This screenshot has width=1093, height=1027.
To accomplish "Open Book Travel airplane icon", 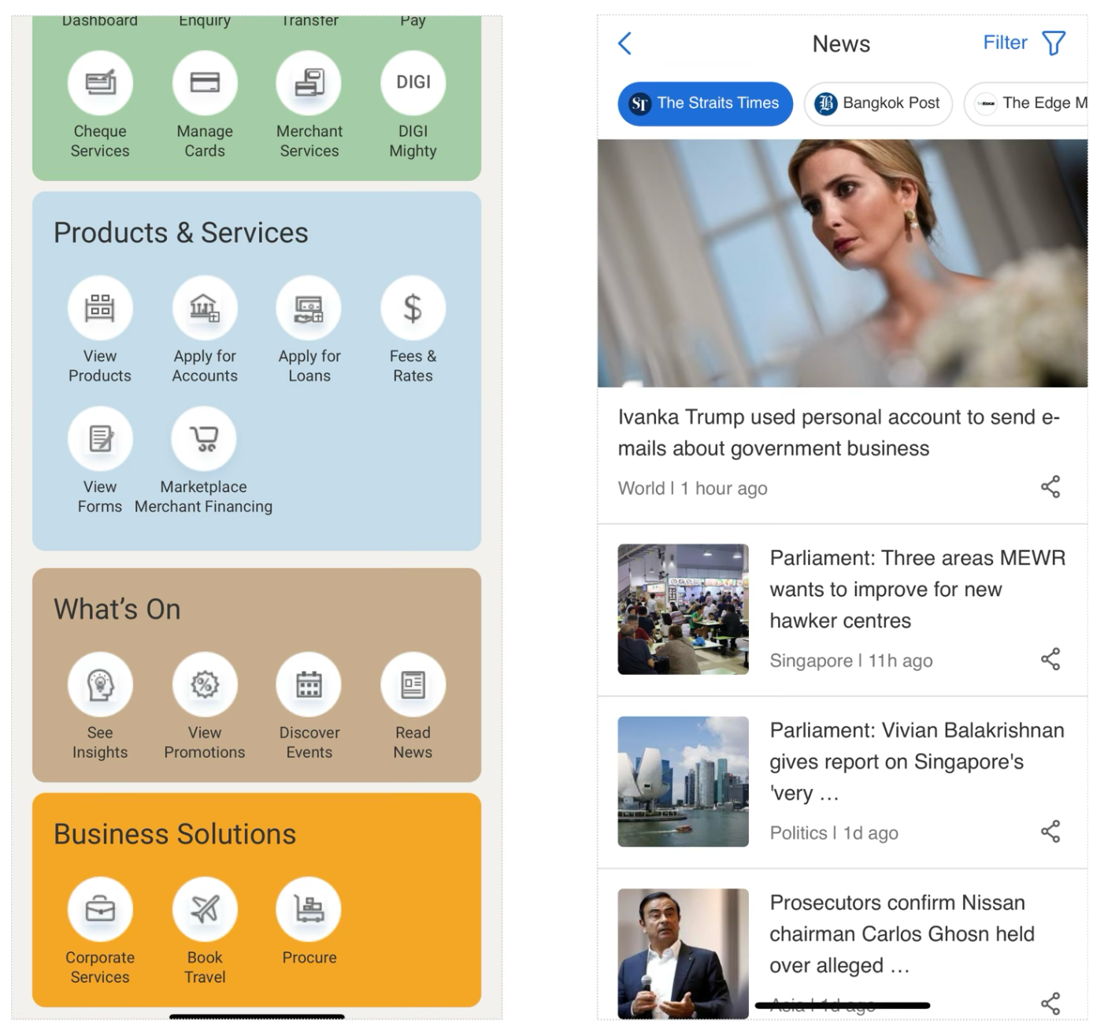I will coord(205,910).
